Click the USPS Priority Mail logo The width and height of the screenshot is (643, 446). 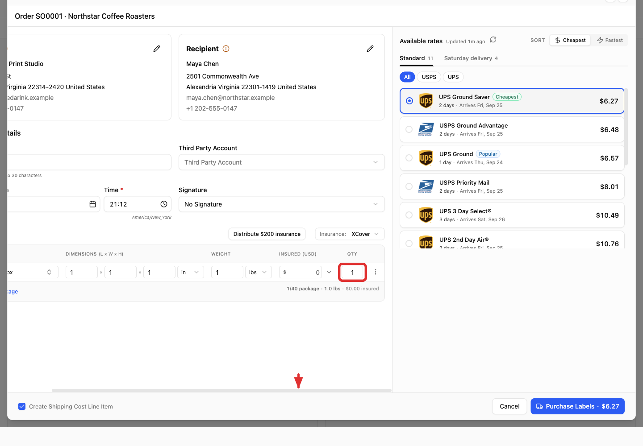(426, 186)
